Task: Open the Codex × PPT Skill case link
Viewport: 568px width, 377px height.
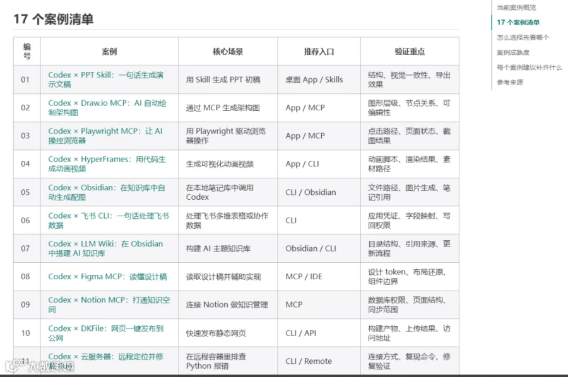Action: tap(106, 79)
